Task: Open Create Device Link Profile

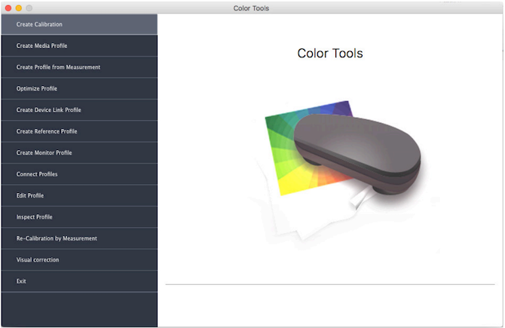Action: pos(78,110)
